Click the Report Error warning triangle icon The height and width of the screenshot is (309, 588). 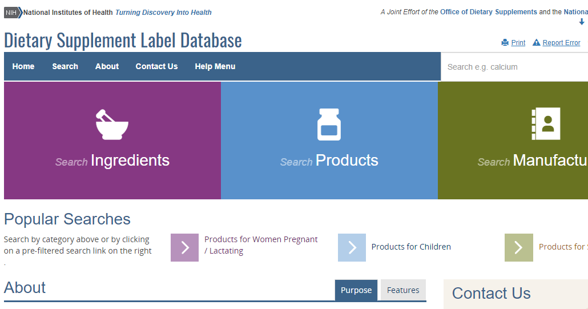click(x=536, y=42)
